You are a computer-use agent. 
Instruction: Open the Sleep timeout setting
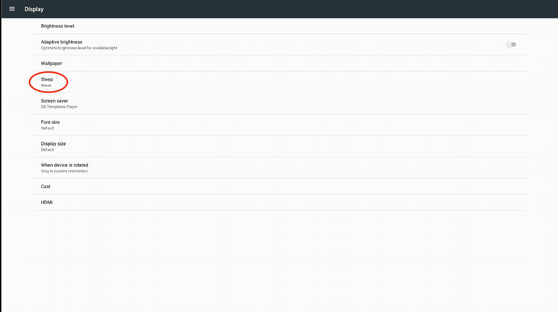coord(280,82)
